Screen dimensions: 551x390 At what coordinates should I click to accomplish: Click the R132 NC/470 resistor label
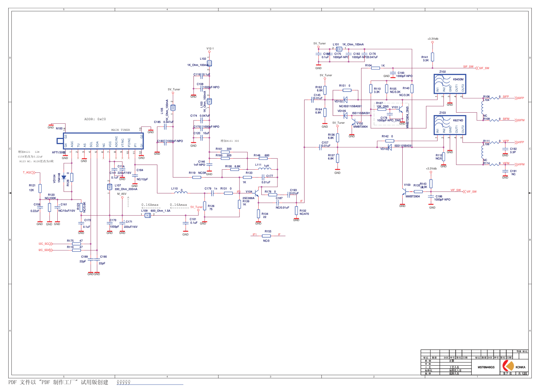point(304,212)
